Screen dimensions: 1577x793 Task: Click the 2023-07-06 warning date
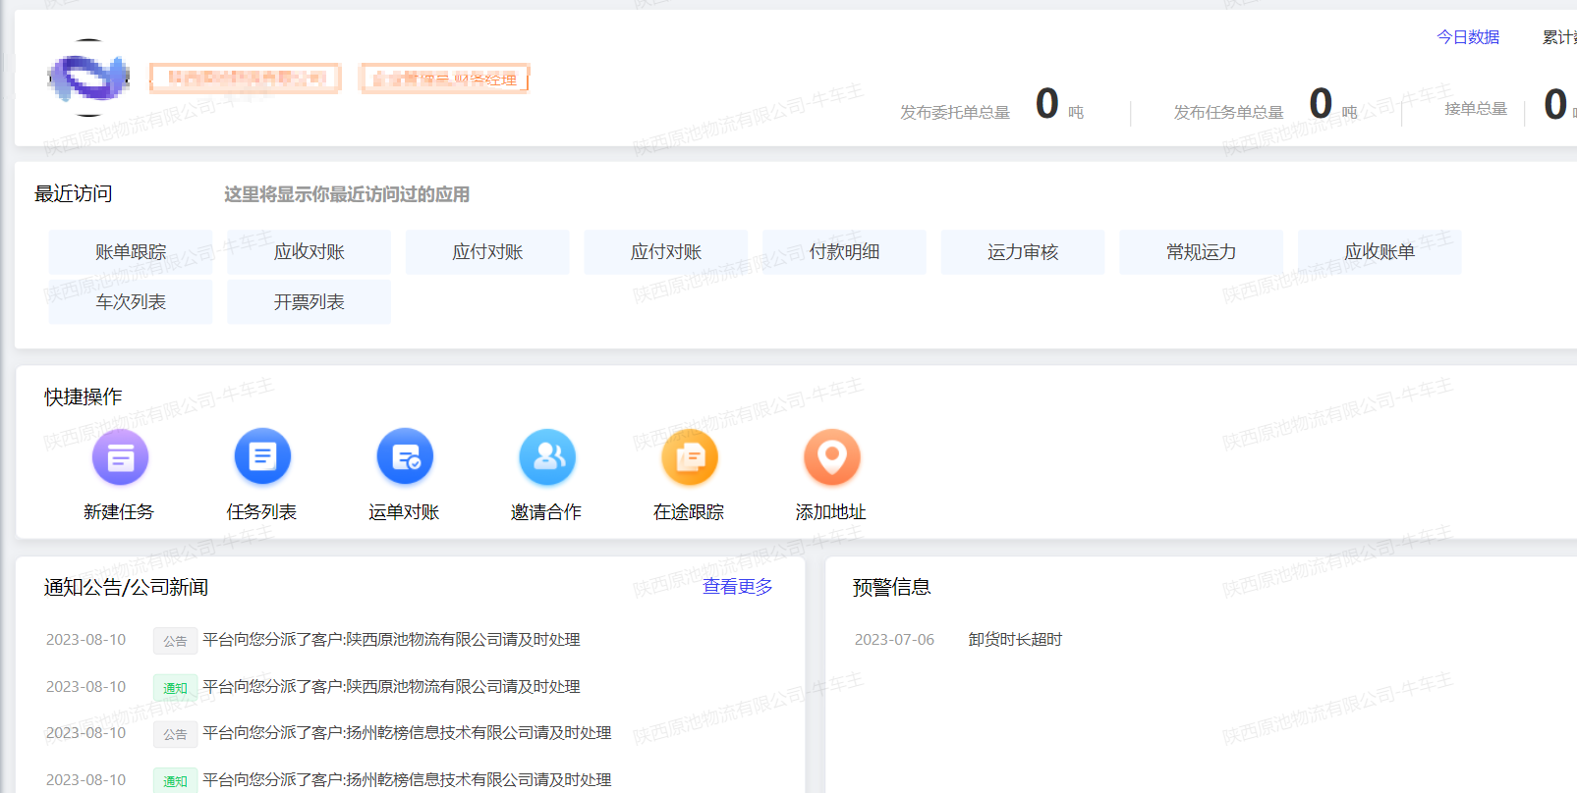click(894, 640)
